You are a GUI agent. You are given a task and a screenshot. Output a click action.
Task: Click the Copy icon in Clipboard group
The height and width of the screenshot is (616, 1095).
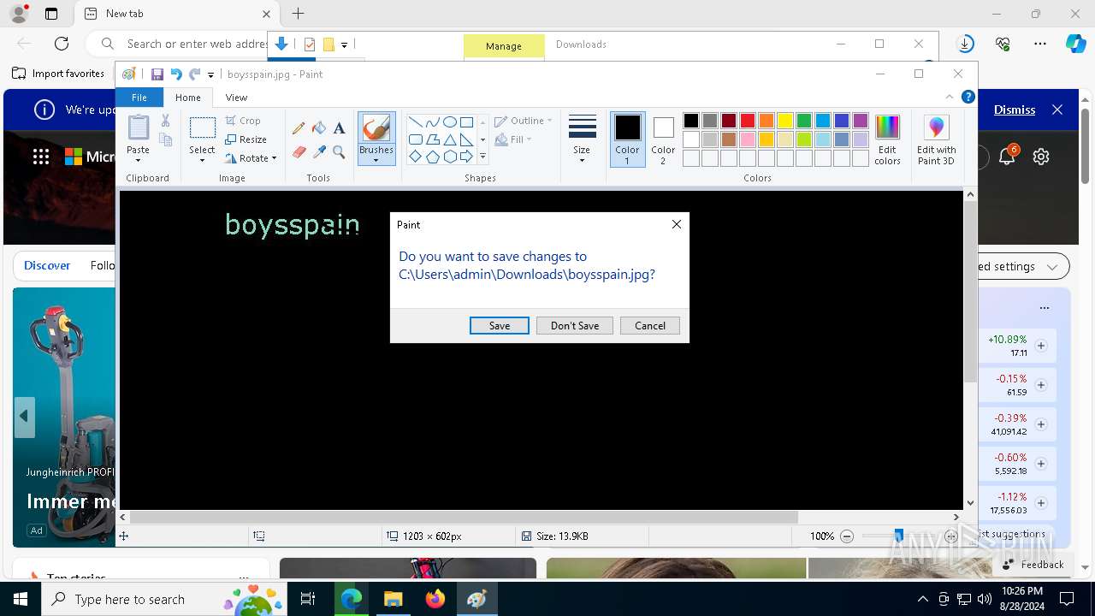pos(165,139)
